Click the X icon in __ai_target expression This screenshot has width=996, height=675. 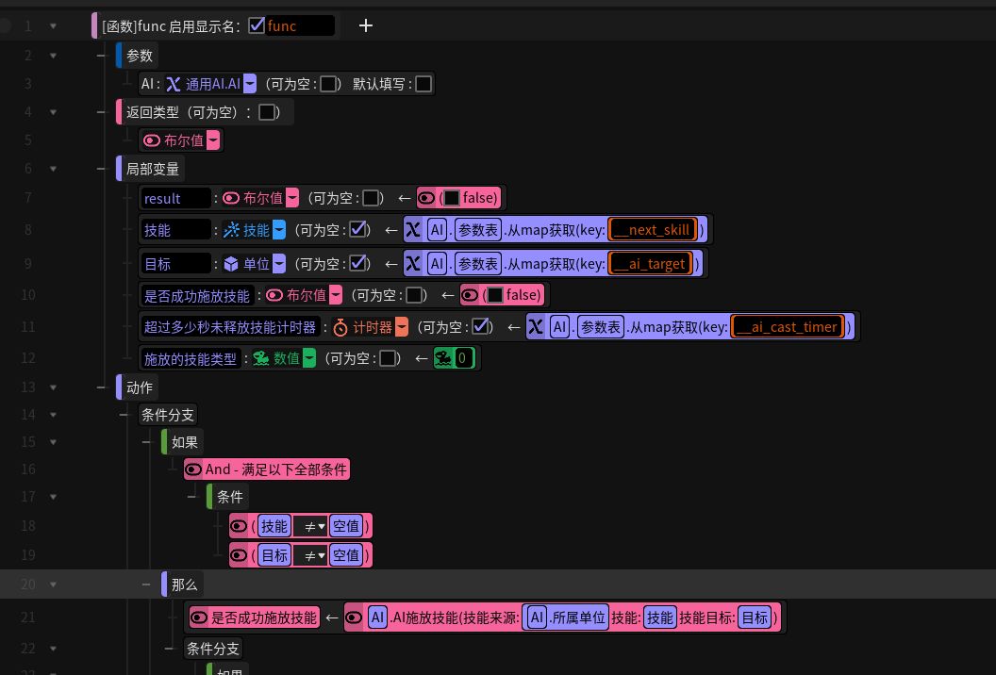pos(413,264)
